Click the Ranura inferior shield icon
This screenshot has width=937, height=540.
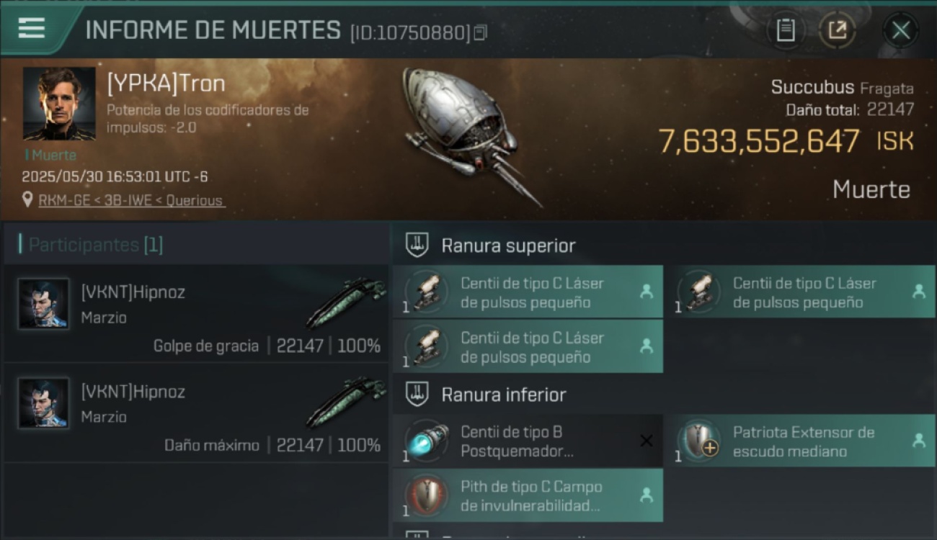pyautogui.click(x=417, y=395)
